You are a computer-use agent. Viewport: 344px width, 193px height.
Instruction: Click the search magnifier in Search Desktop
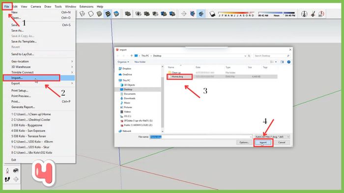288,56
